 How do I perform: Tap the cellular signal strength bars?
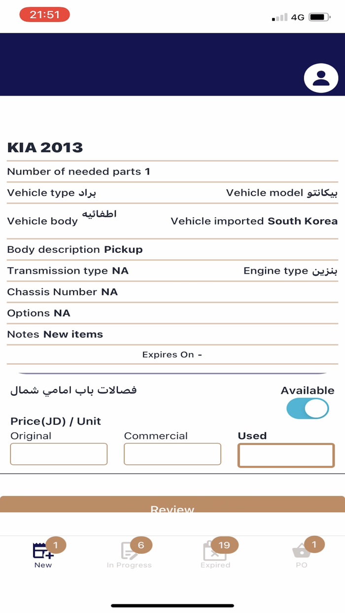[279, 16]
